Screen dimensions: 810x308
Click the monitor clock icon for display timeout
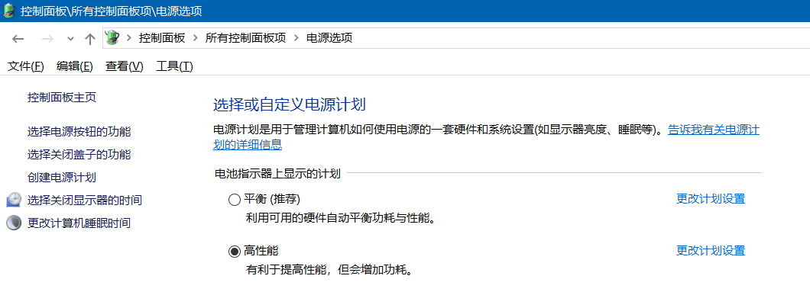(14, 200)
